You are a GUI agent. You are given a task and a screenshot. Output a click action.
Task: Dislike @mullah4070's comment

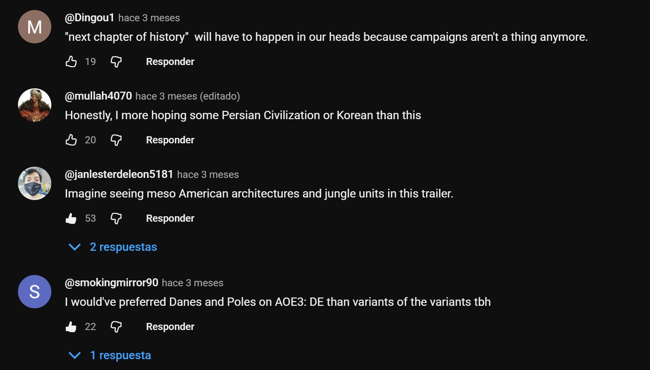click(x=116, y=140)
